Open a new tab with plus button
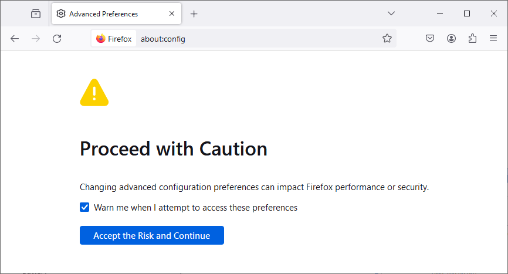508x274 pixels. (x=194, y=13)
